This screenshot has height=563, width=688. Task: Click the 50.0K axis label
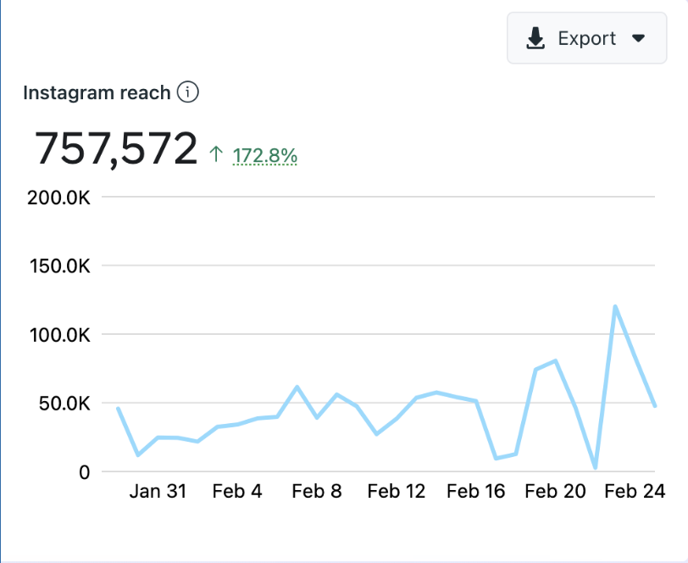[x=64, y=404]
